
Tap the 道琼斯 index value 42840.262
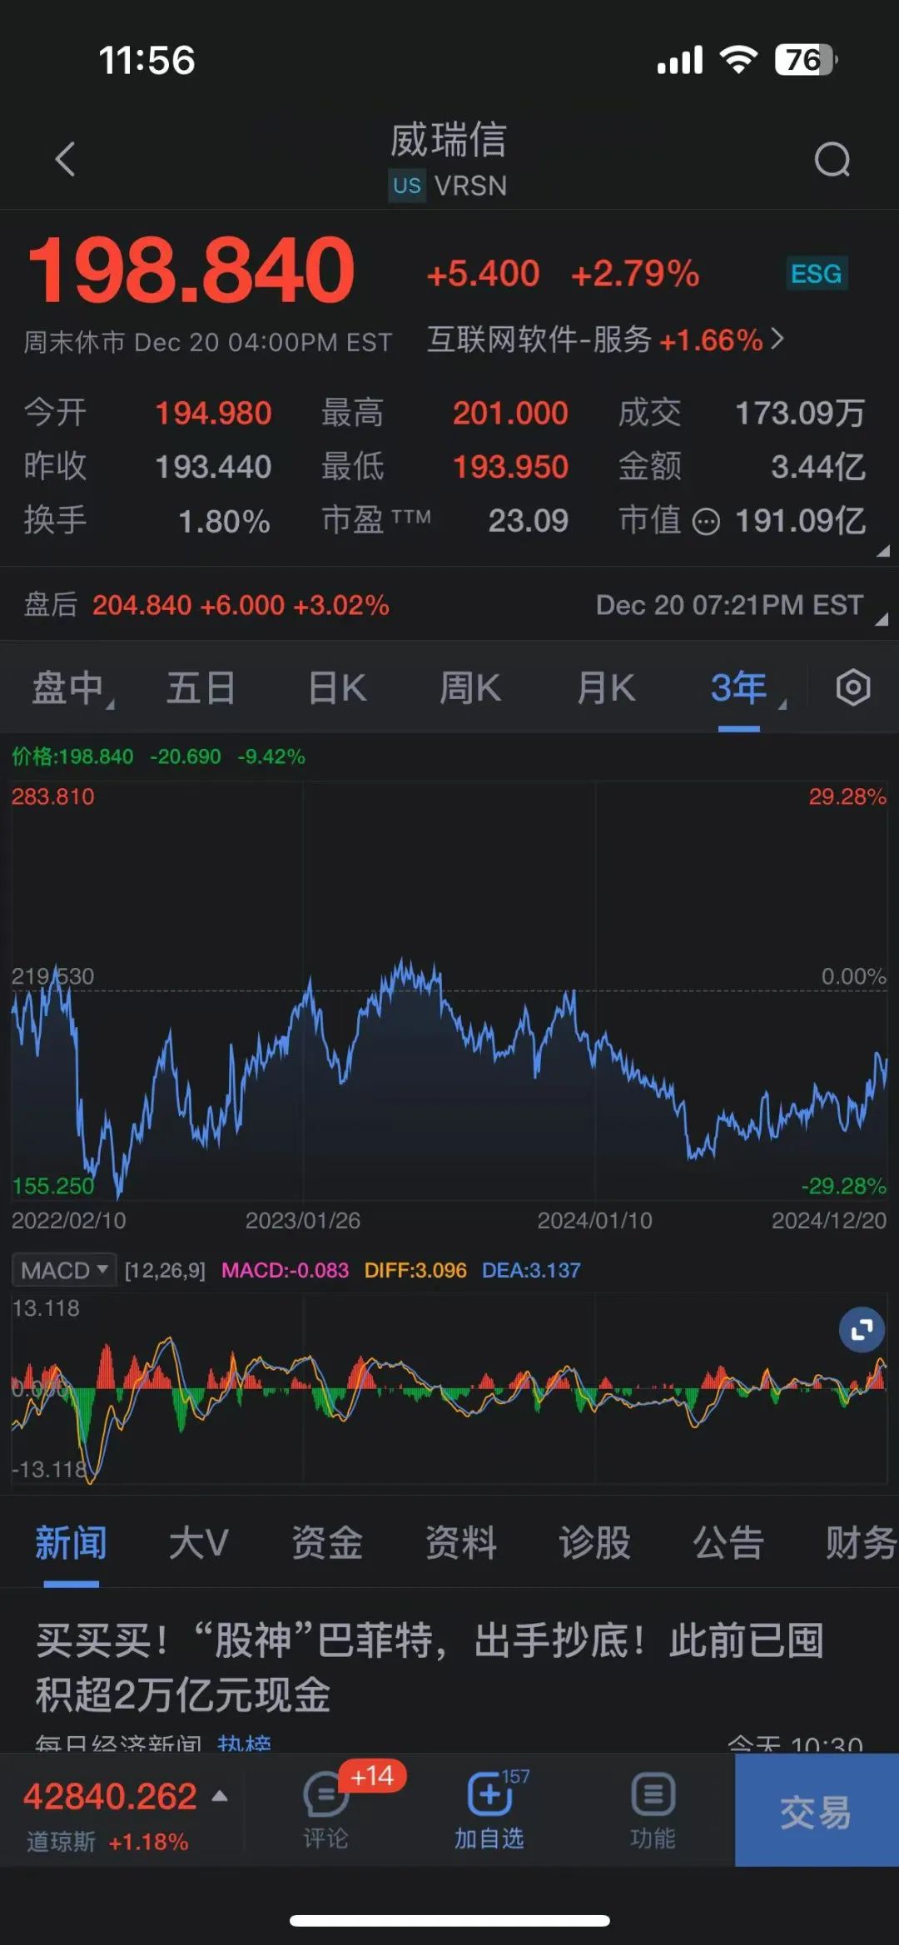tap(110, 1796)
